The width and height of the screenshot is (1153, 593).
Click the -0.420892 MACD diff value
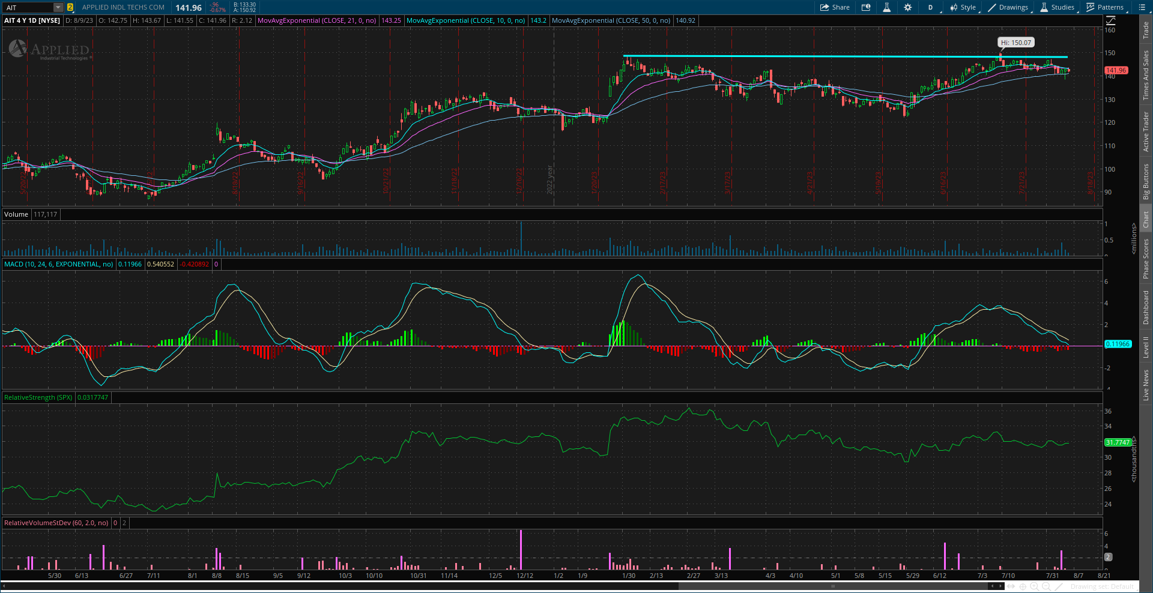[x=195, y=264]
